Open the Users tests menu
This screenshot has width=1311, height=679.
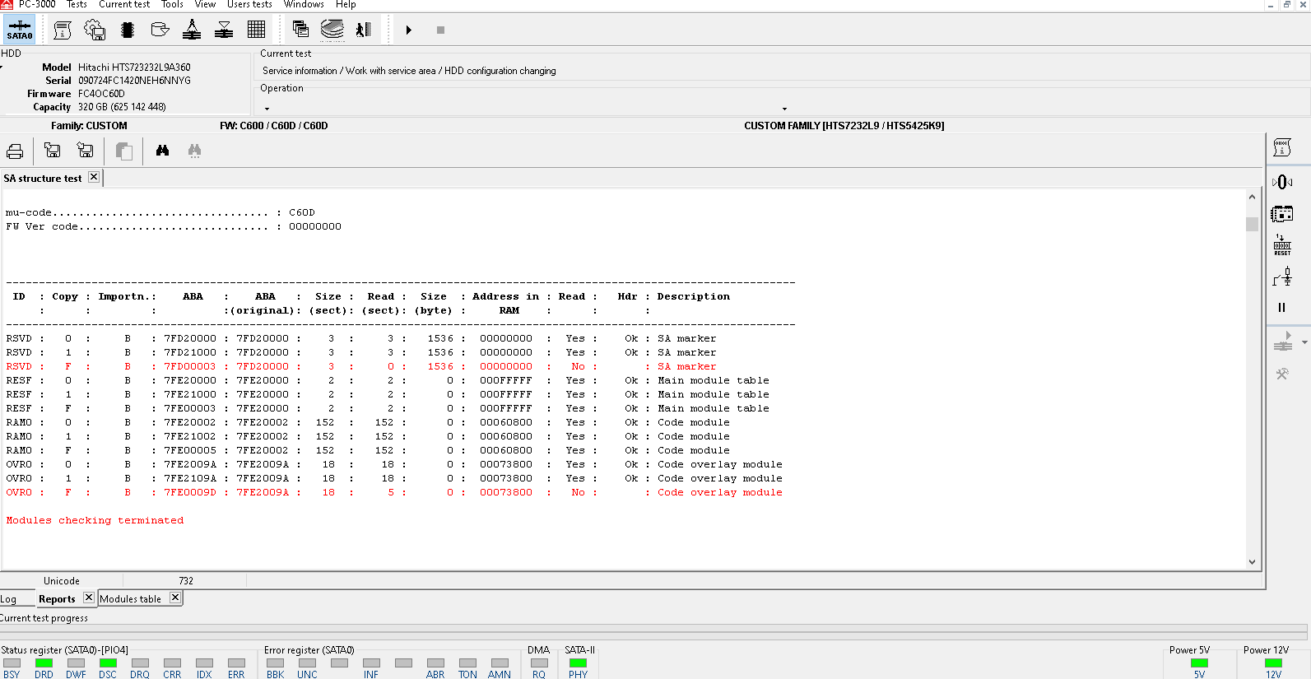click(x=249, y=5)
